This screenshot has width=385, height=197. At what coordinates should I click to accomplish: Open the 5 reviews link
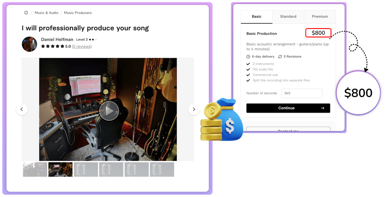click(82, 46)
